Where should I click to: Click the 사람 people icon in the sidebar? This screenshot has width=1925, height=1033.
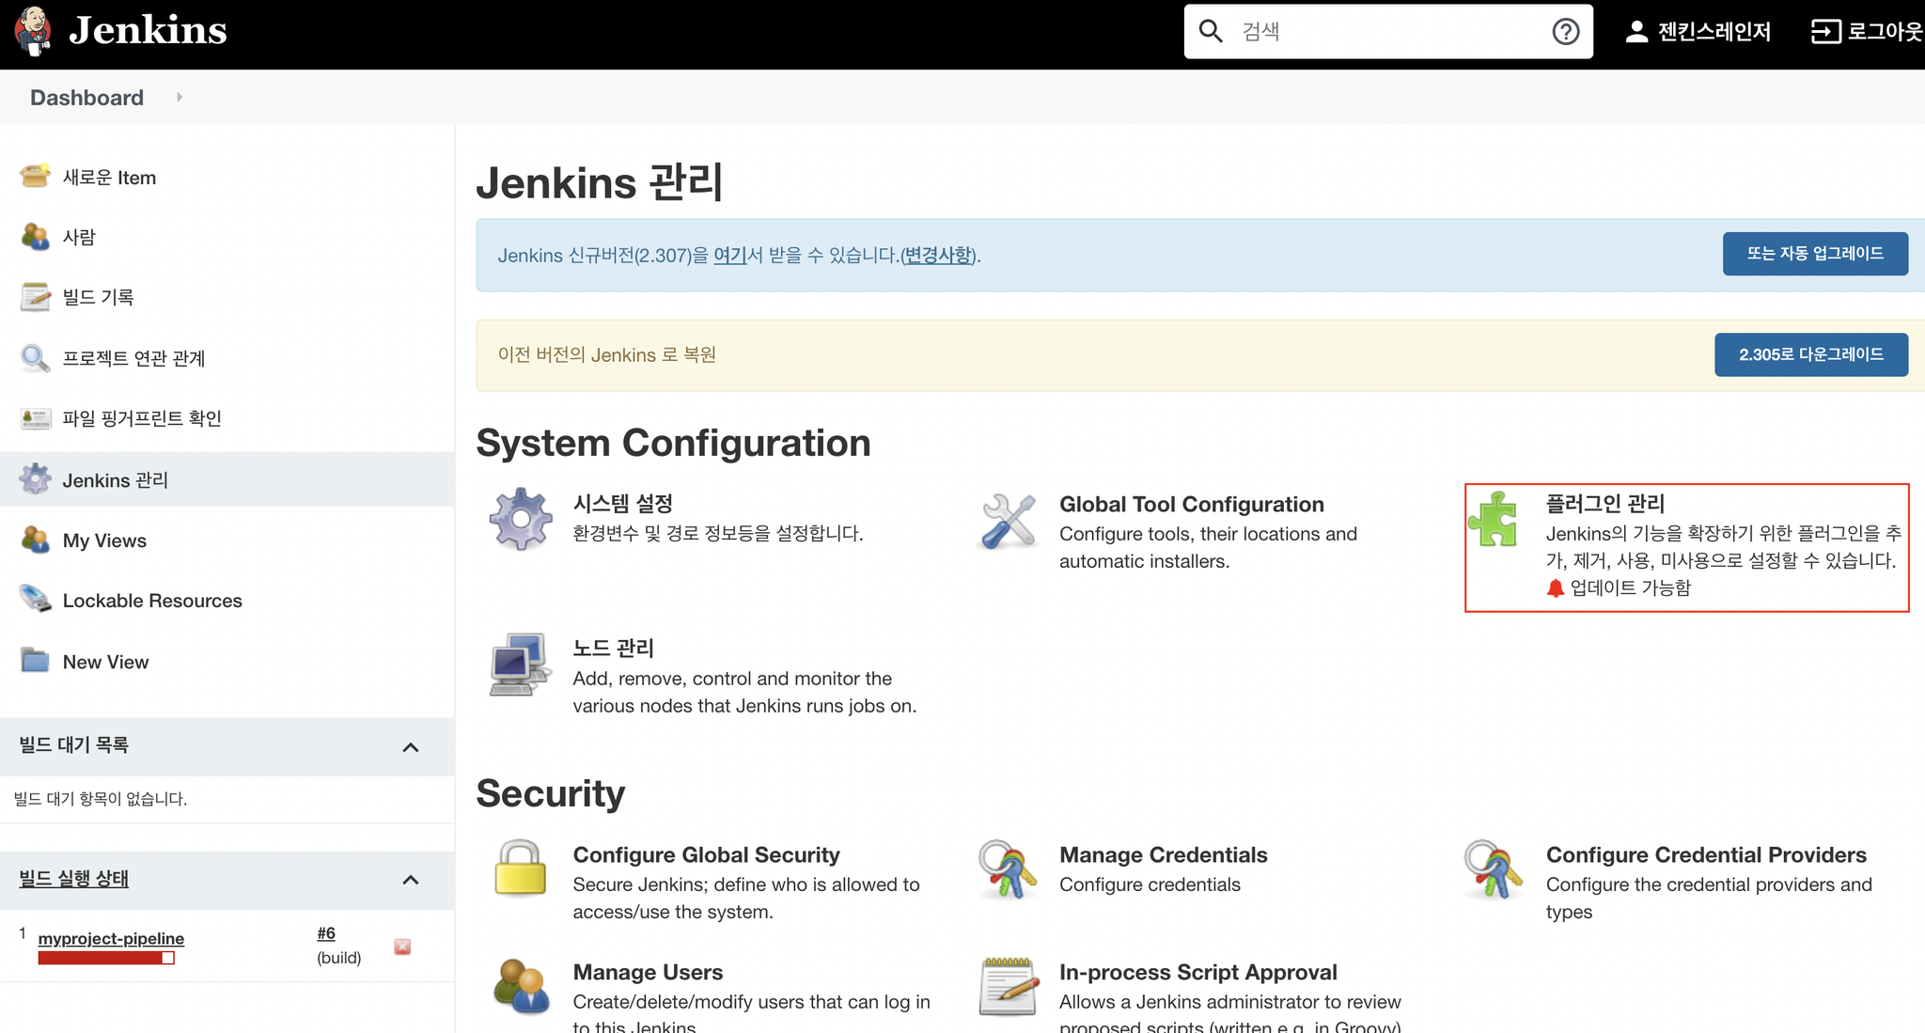(36, 236)
